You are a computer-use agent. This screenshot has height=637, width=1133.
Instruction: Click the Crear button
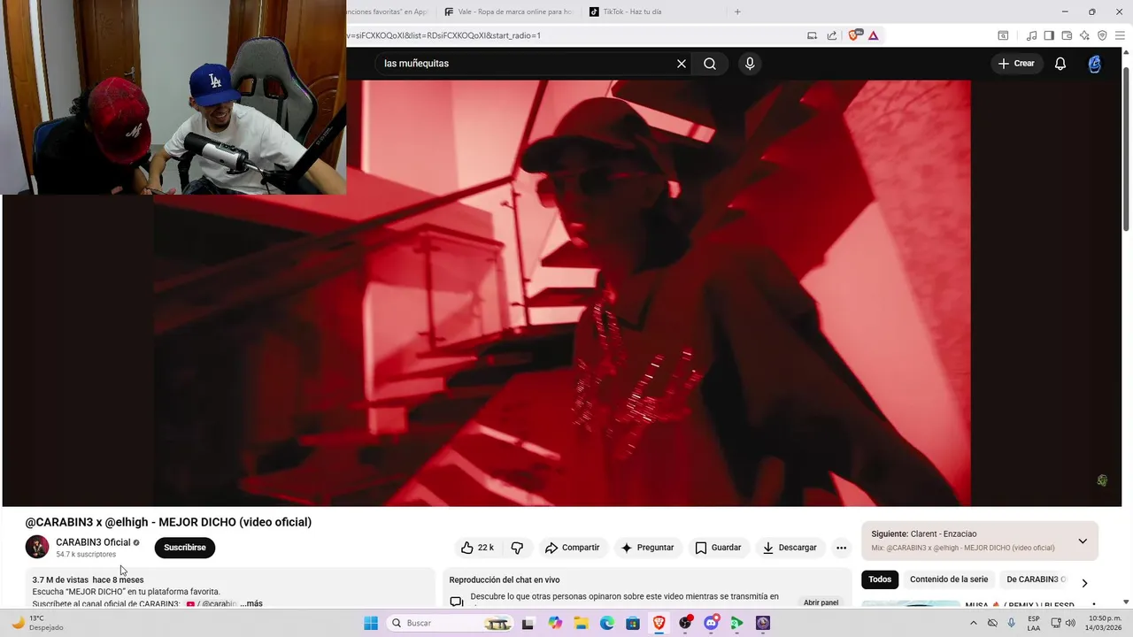1016,64
